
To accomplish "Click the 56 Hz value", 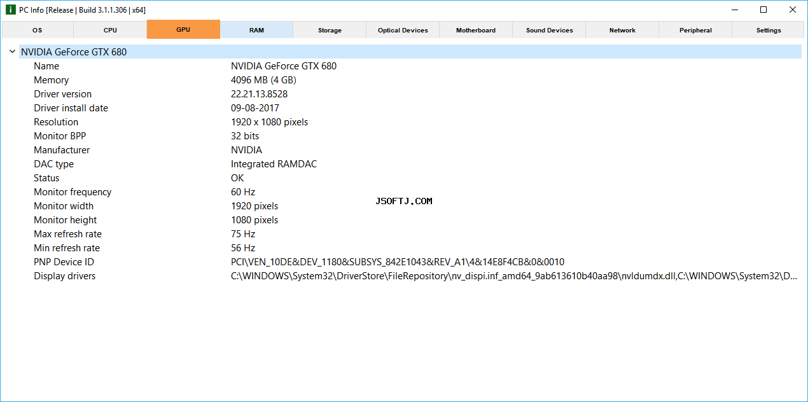I will point(243,248).
